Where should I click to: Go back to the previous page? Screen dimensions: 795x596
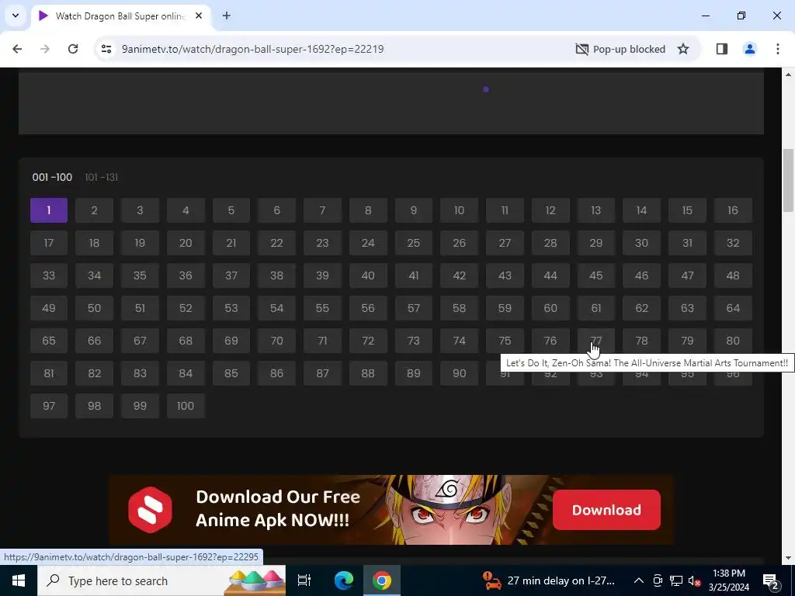[17, 49]
